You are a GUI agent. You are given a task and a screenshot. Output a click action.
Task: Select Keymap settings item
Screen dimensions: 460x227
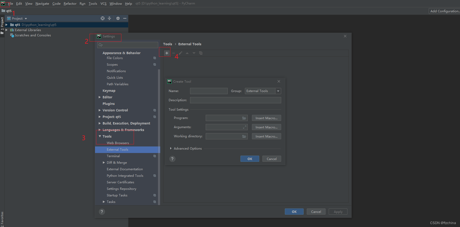pyautogui.click(x=109, y=91)
